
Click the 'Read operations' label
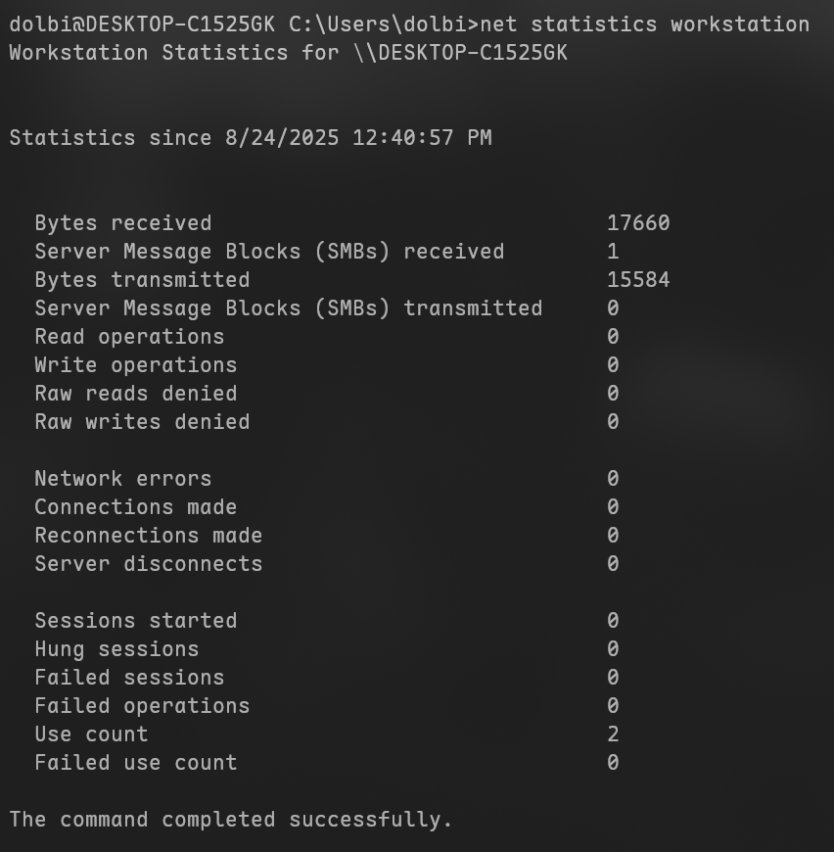pos(129,337)
